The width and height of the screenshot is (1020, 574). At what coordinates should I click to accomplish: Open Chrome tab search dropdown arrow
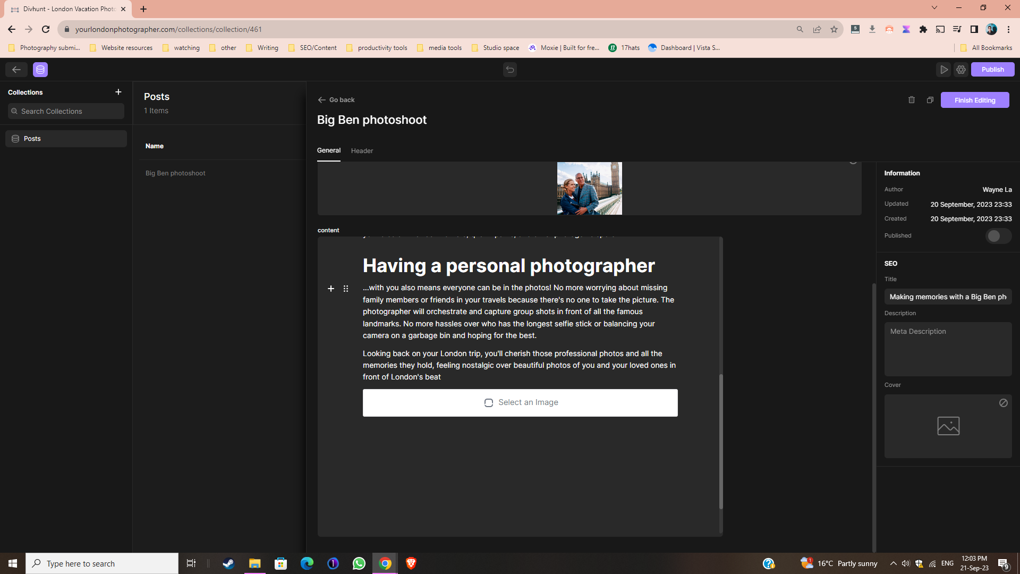pyautogui.click(x=934, y=8)
